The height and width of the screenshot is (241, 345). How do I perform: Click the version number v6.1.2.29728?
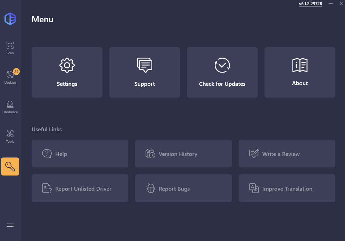coord(310,4)
